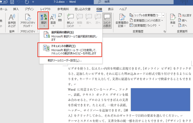193x123 pixels.
Task: Open the 参考資料 tab
Action: click(x=63, y=9)
